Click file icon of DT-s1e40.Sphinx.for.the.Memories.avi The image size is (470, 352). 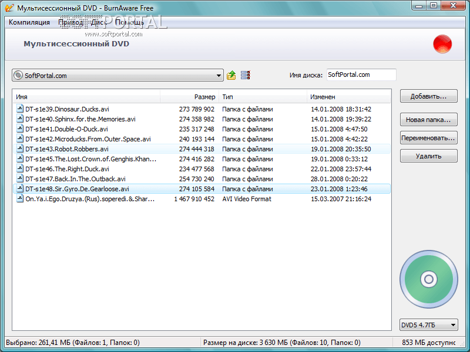click(20, 119)
